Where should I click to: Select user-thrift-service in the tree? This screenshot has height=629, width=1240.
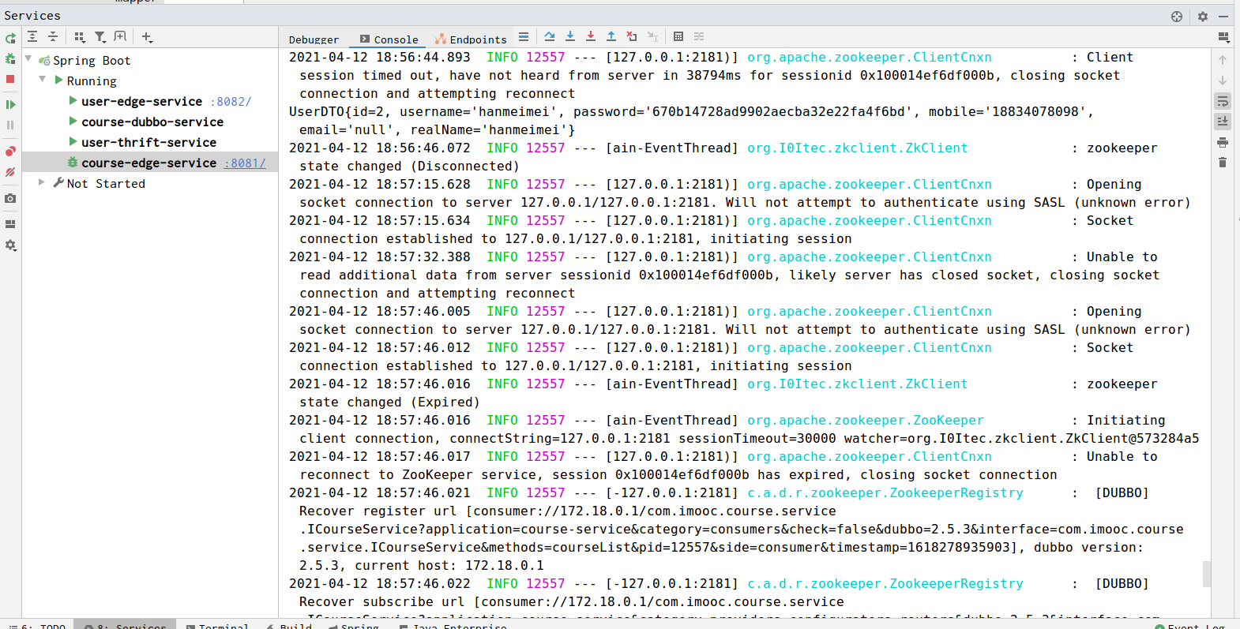pos(148,142)
